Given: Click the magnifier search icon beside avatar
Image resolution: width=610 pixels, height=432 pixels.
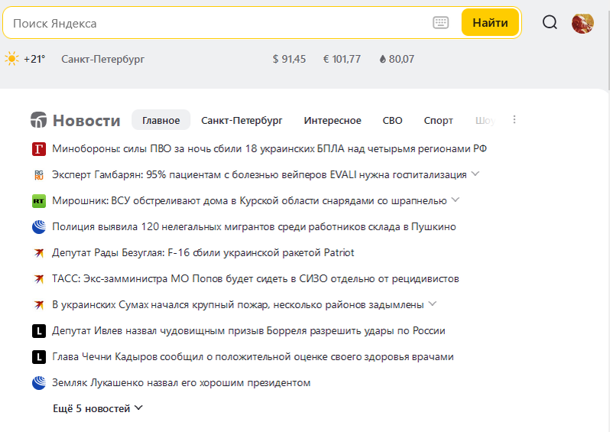Looking at the screenshot, I should click(x=550, y=23).
